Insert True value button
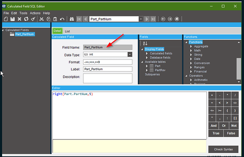Screen dimensions: 244x157 pyautogui.click(x=216, y=133)
